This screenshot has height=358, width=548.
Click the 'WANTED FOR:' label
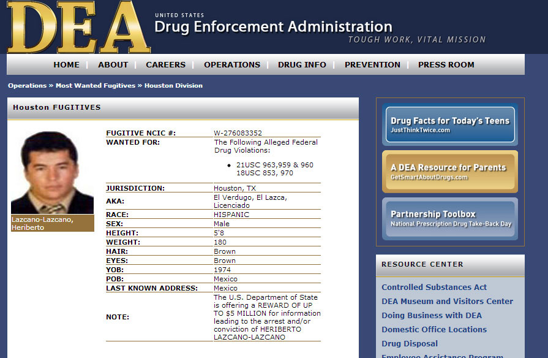point(133,142)
